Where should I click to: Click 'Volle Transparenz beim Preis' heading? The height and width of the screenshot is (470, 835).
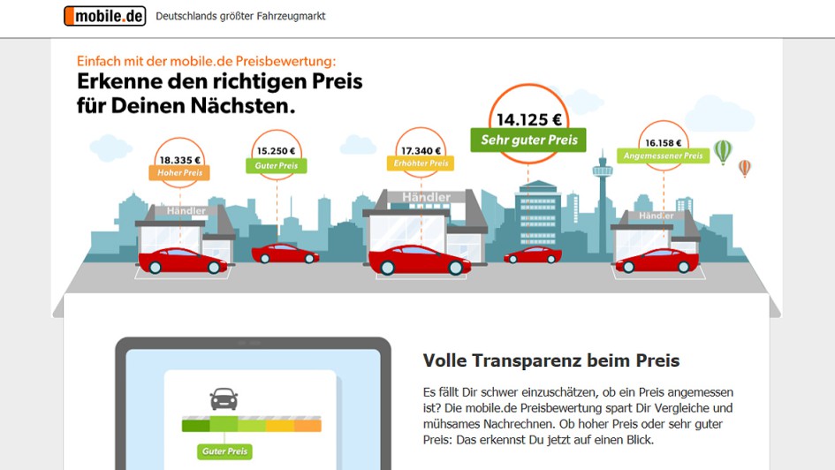coord(551,360)
